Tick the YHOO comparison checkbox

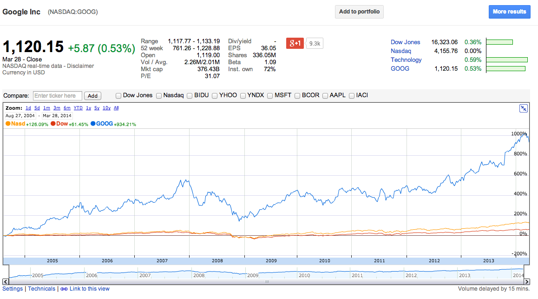[215, 96]
